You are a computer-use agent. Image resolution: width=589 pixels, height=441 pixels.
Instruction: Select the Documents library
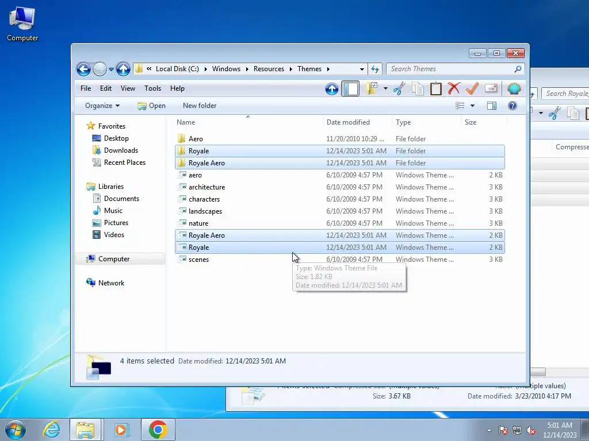point(121,198)
